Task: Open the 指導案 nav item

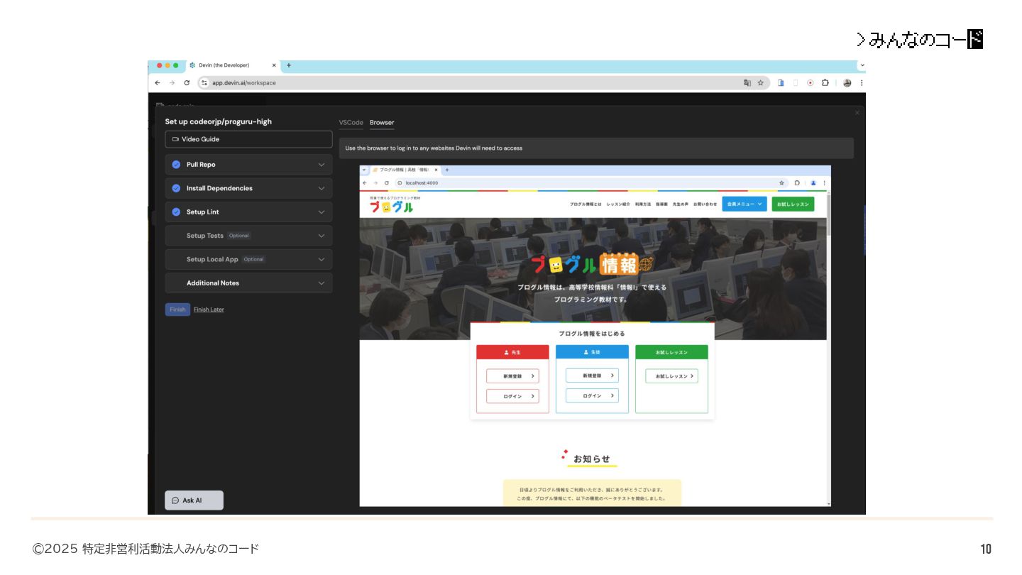Action: click(661, 204)
